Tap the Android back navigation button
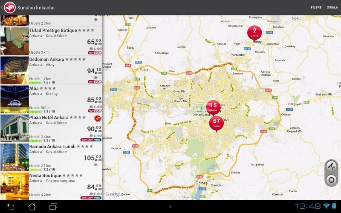The image size is (341, 213). [10, 207]
